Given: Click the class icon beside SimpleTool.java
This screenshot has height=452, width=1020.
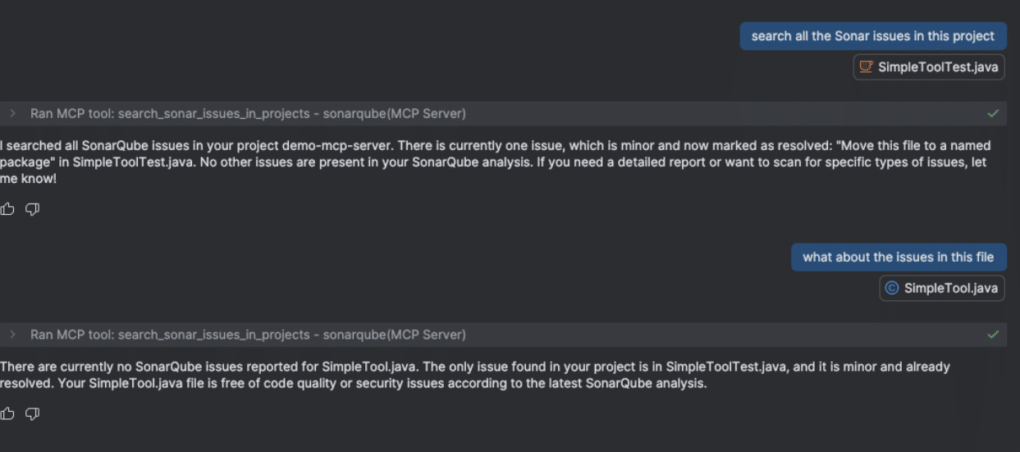Looking at the screenshot, I should click(x=892, y=288).
